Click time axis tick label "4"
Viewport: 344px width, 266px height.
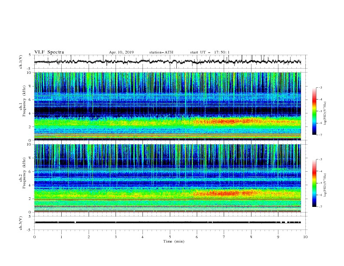(x=142, y=237)
